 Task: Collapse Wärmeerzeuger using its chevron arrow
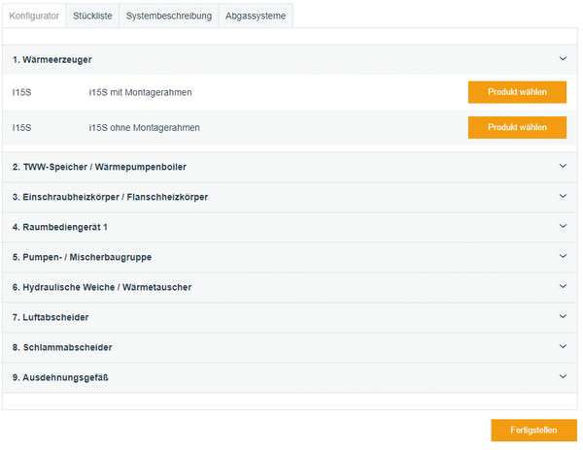click(x=563, y=58)
